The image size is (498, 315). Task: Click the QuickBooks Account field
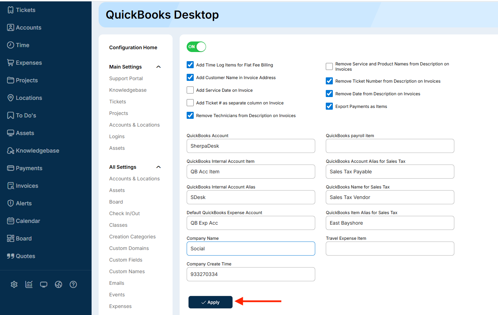click(x=251, y=146)
